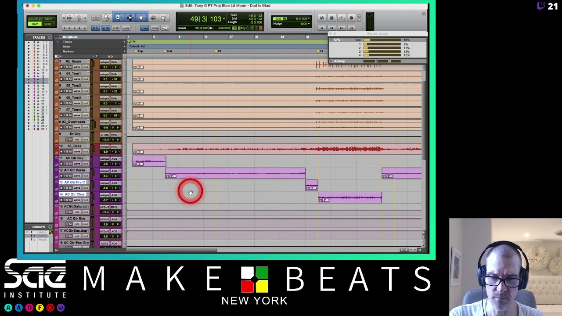Open 02_Snare track view selector (wave)
The image size is (562, 316).
point(77,67)
